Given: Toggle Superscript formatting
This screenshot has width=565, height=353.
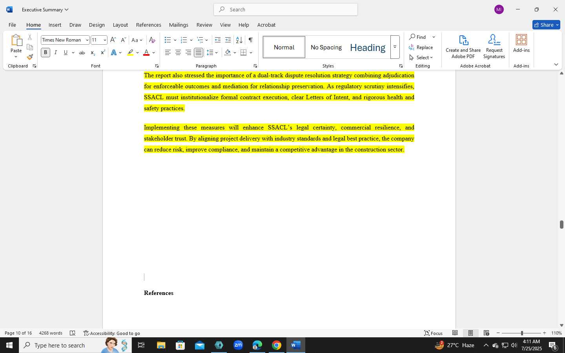Looking at the screenshot, I should [103, 53].
